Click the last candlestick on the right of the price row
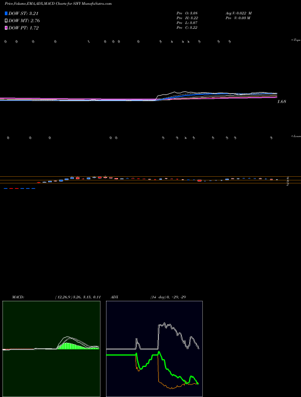Viewport: 301px width, 397px height. pos(277,179)
